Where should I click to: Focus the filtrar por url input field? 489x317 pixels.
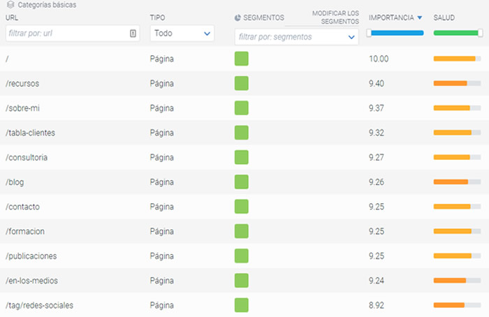pyautogui.click(x=66, y=33)
